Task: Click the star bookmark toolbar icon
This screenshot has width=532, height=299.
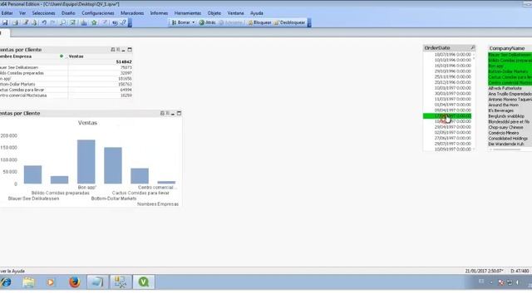Action: point(94,22)
